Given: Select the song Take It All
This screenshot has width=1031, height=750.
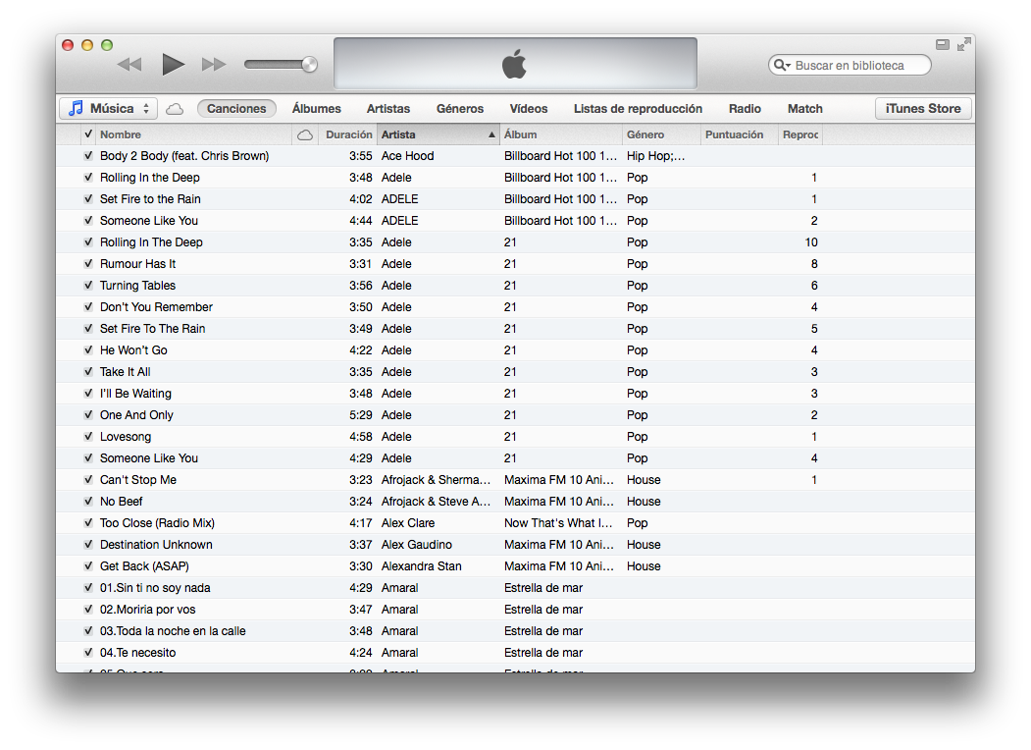Looking at the screenshot, I should (125, 372).
